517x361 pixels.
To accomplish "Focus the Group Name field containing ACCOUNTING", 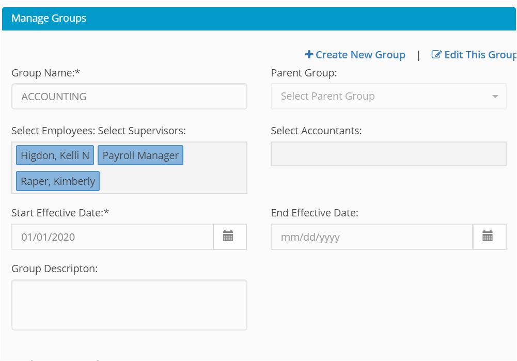I will pyautogui.click(x=129, y=97).
